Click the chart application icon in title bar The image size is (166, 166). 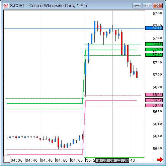coord(6,6)
